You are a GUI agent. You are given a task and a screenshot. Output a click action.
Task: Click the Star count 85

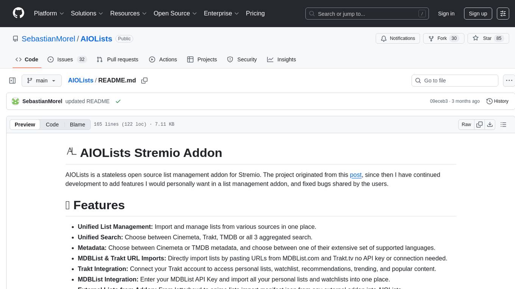pyautogui.click(x=499, y=38)
